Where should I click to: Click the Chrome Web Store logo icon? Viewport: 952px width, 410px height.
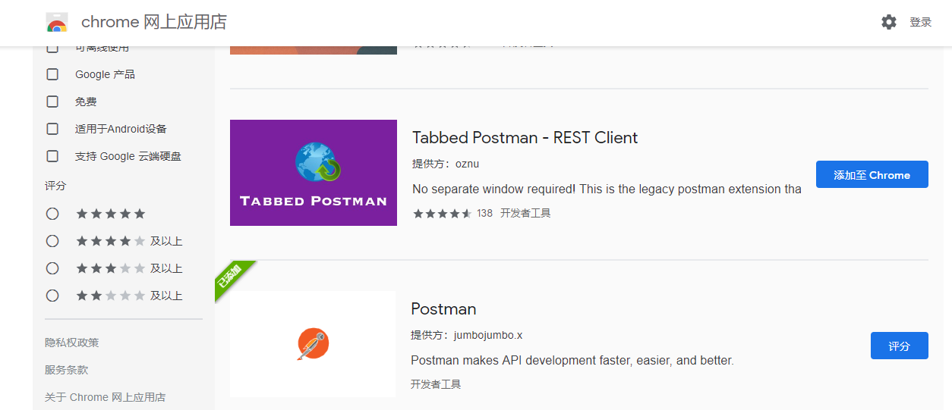tap(57, 22)
